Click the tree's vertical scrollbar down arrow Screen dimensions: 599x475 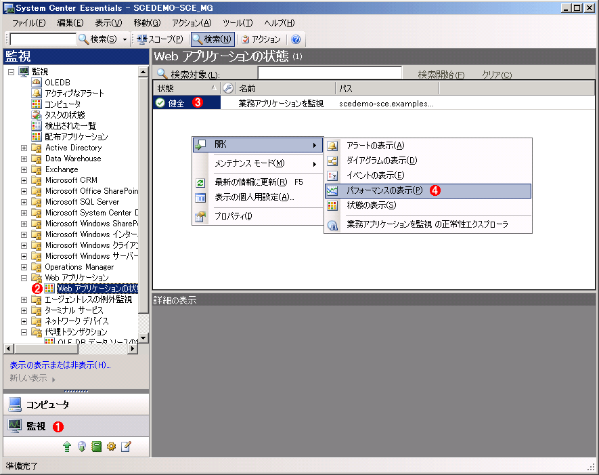[x=143, y=338]
